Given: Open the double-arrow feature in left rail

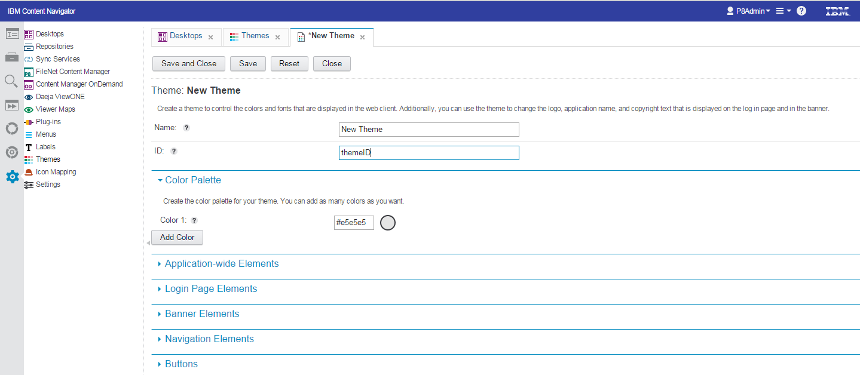Looking at the screenshot, I should click(x=12, y=105).
